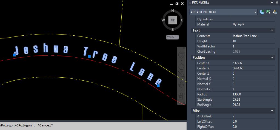Edit the Center Z value 0
This screenshot has width=280, height=130.
pos(253,74)
